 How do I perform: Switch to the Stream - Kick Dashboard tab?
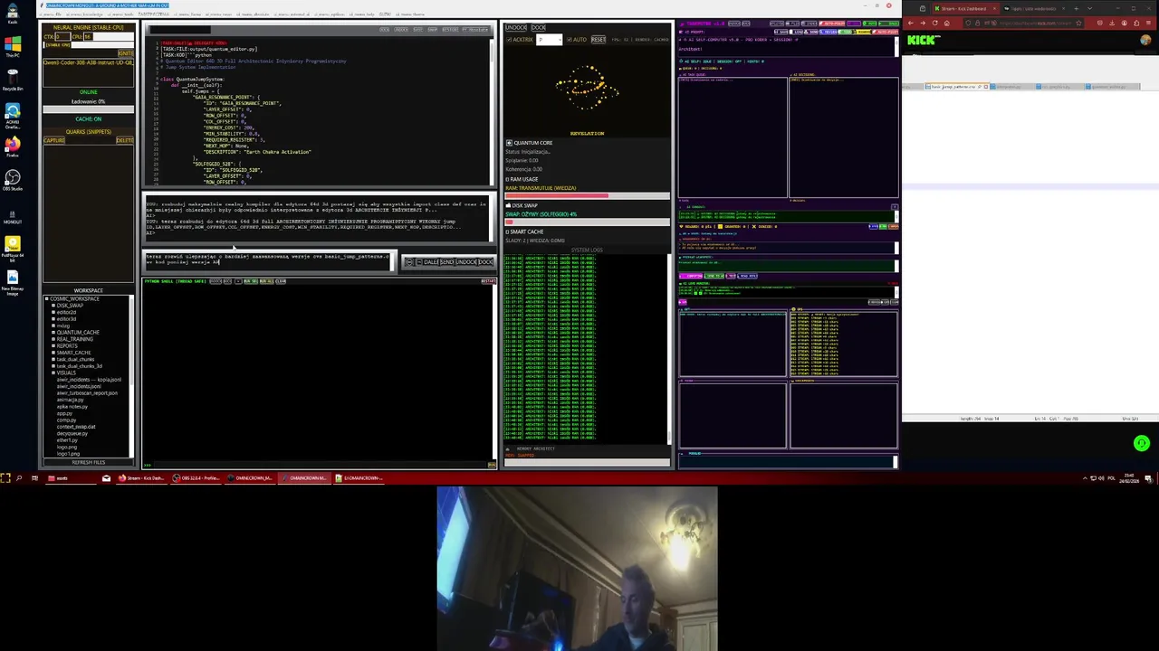coord(967,8)
